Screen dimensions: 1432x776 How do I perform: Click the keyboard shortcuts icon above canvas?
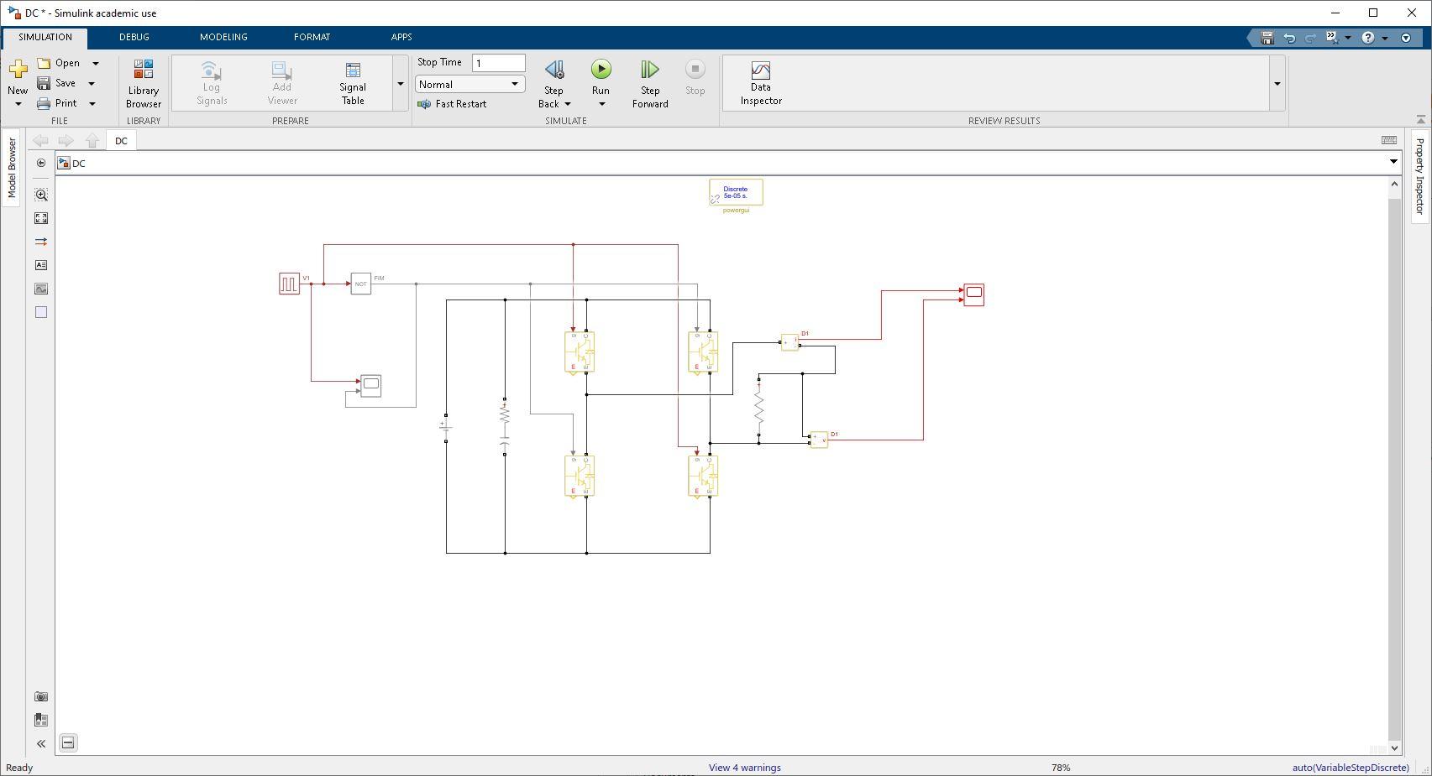click(1389, 140)
